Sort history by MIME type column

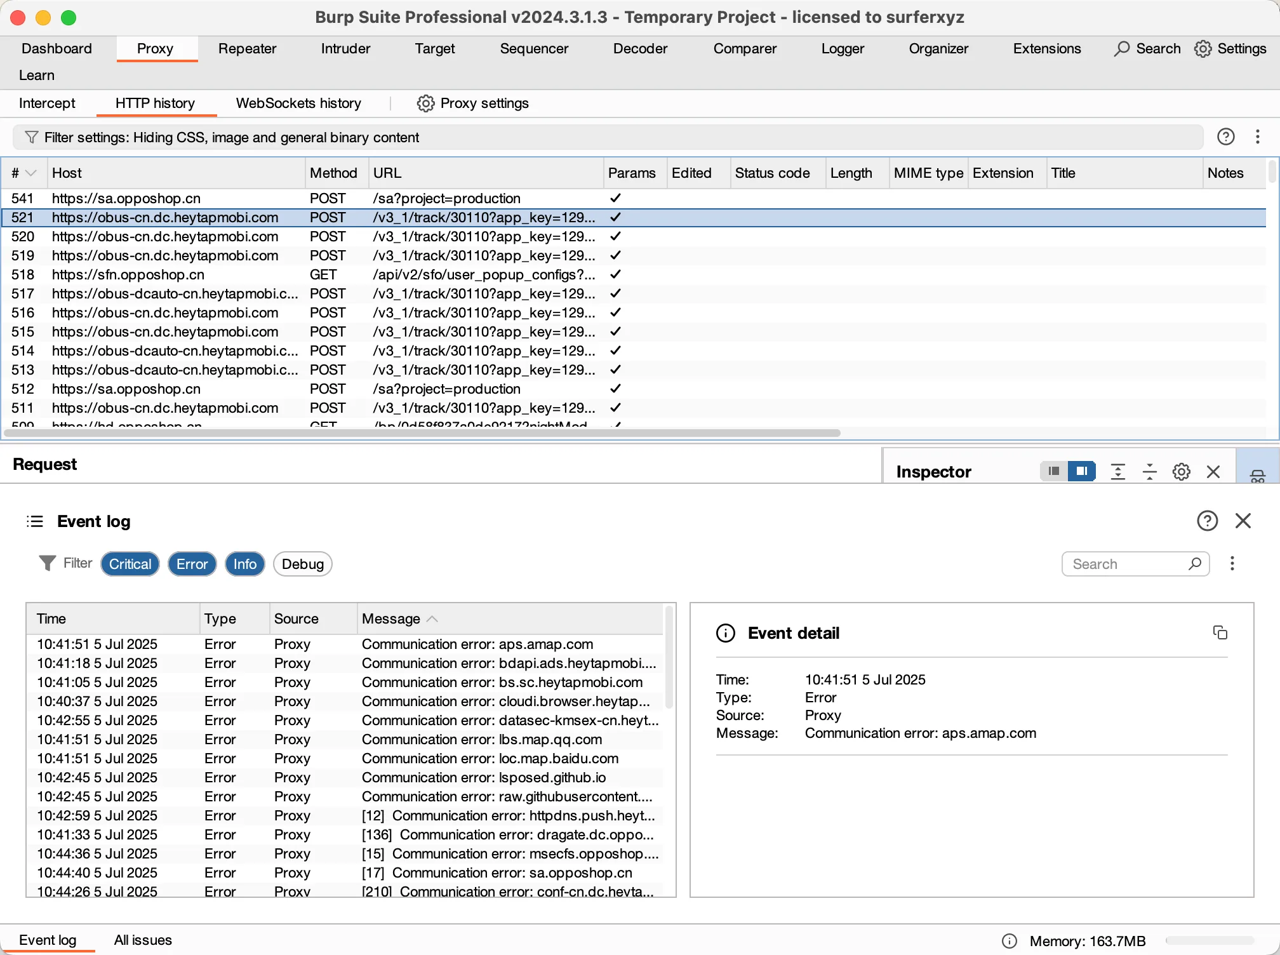928,173
